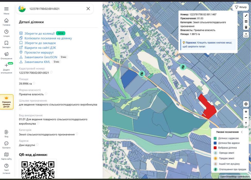The height and width of the screenshot is (180, 251).
Task: Copy the Вид використання value
Action: pyautogui.click(x=38, y=123)
